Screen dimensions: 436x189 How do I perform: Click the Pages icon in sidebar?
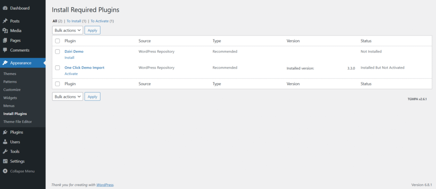[5, 40]
